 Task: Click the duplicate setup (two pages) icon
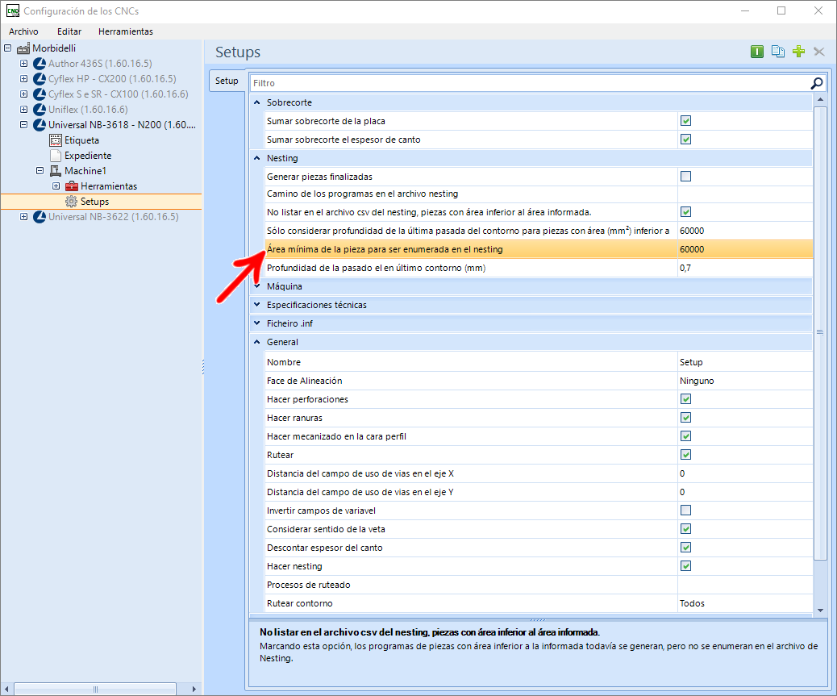coord(778,52)
